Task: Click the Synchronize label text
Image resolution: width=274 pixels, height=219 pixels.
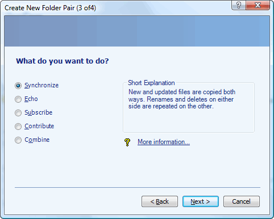Action: point(41,85)
